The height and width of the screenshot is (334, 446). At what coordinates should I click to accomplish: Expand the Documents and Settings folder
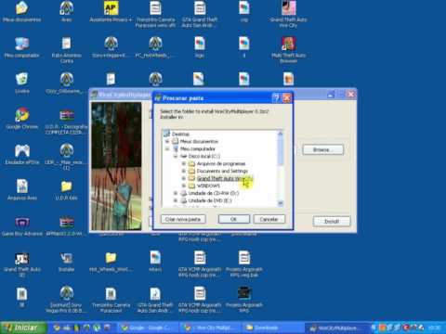[184, 171]
